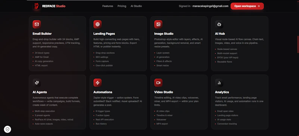Click the 'Drag-drop sections' bullet
Screen dimensions: 299x136
[104, 53]
